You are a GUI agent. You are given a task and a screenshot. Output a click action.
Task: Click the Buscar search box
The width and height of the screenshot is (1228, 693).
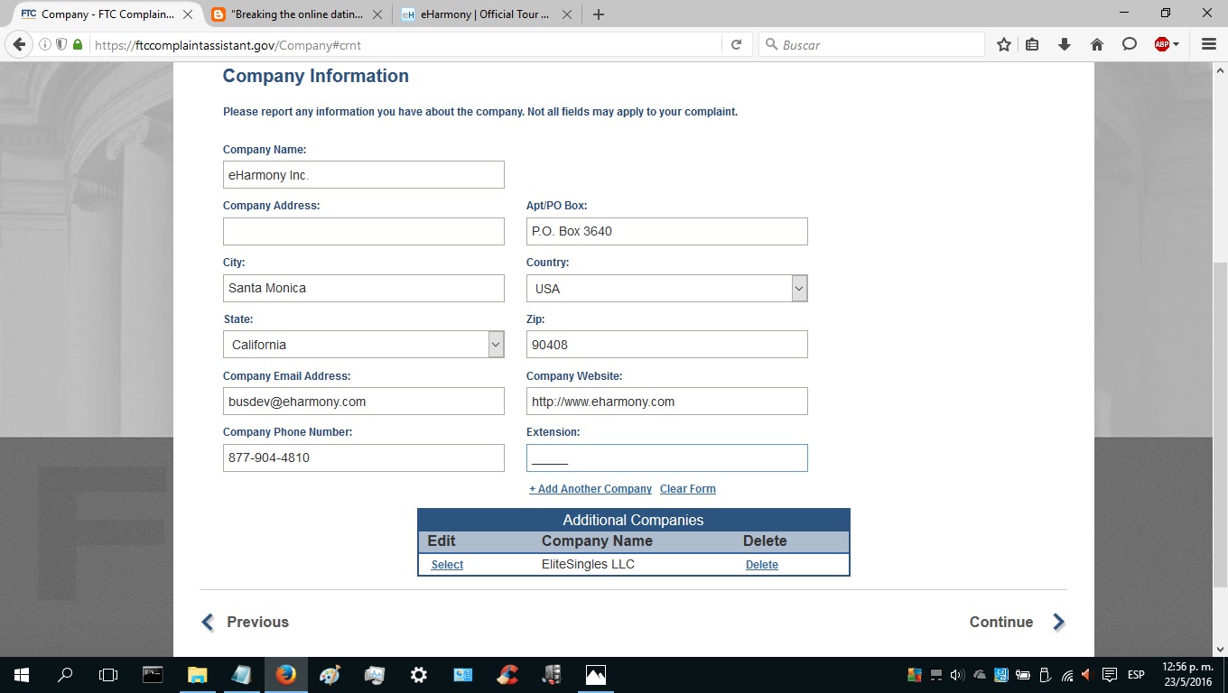coord(871,44)
